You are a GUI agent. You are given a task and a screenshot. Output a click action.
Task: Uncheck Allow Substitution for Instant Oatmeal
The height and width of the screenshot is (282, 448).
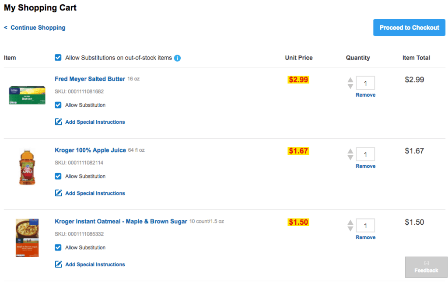pyautogui.click(x=58, y=247)
